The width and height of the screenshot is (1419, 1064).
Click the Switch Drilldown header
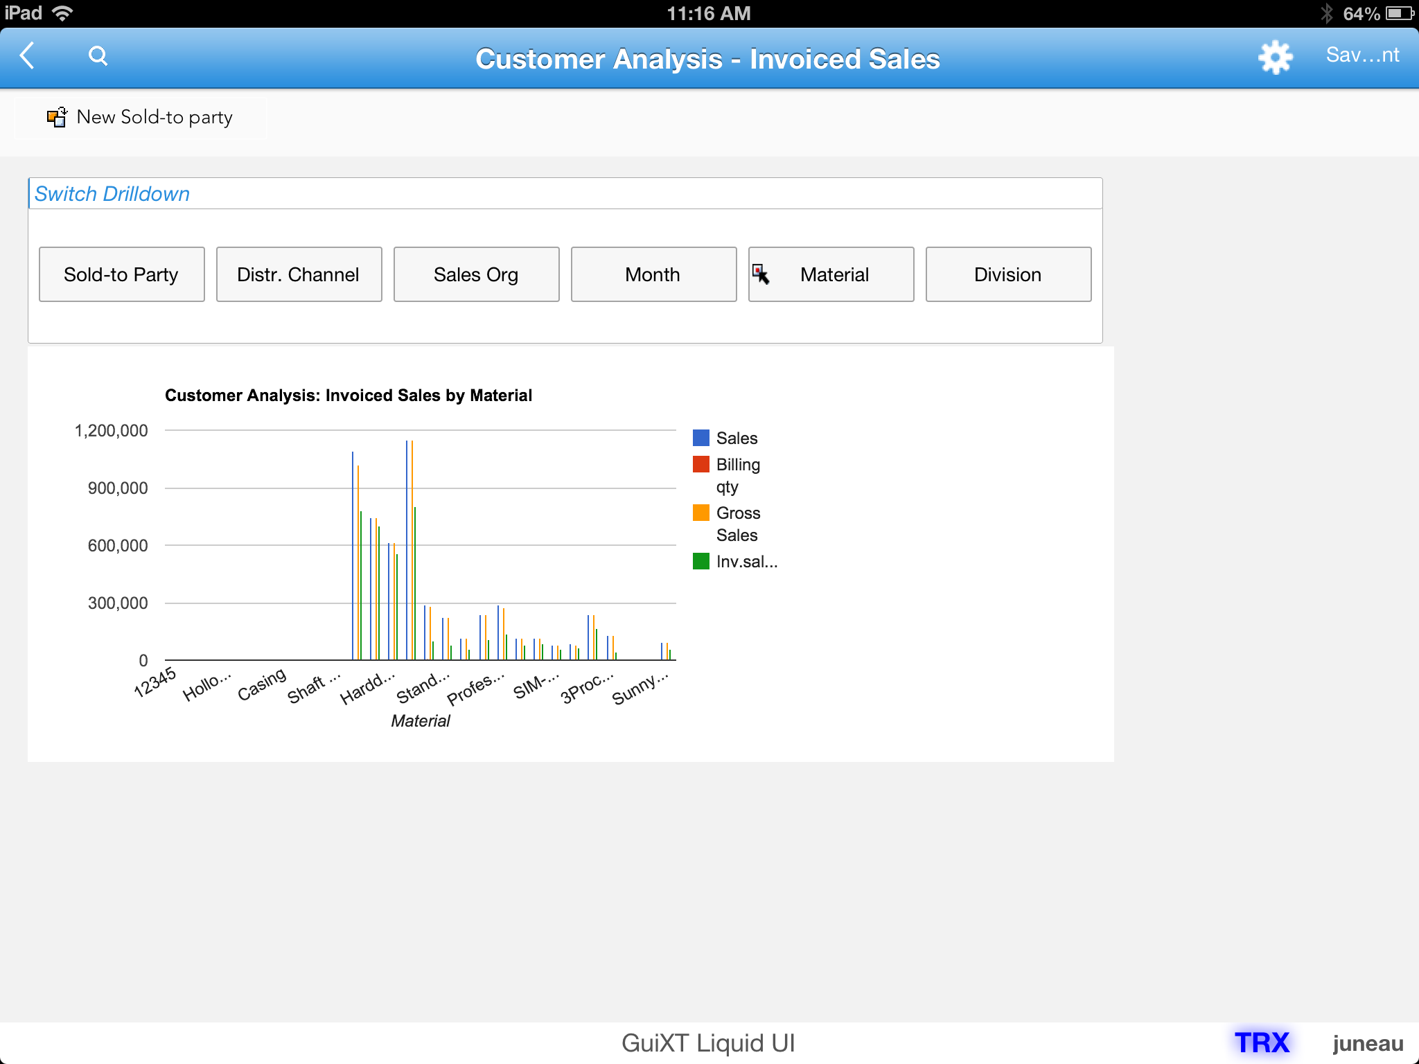tap(112, 194)
